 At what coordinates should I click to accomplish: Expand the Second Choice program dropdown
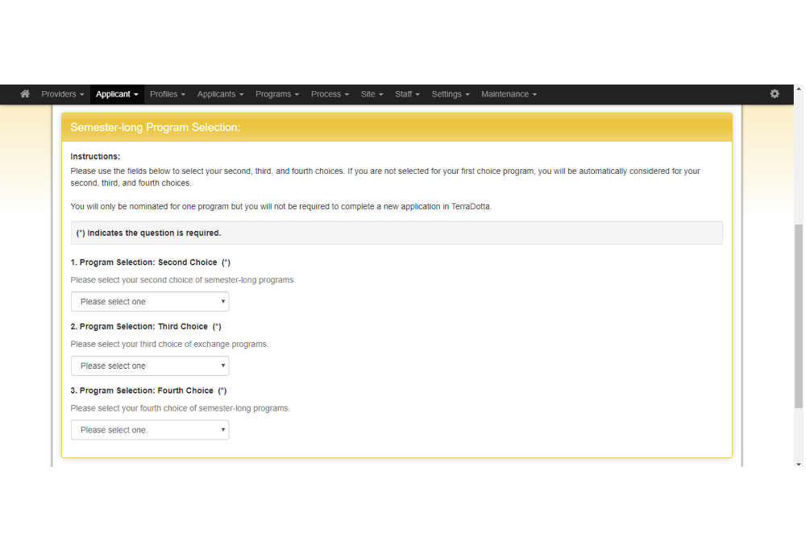(x=150, y=301)
